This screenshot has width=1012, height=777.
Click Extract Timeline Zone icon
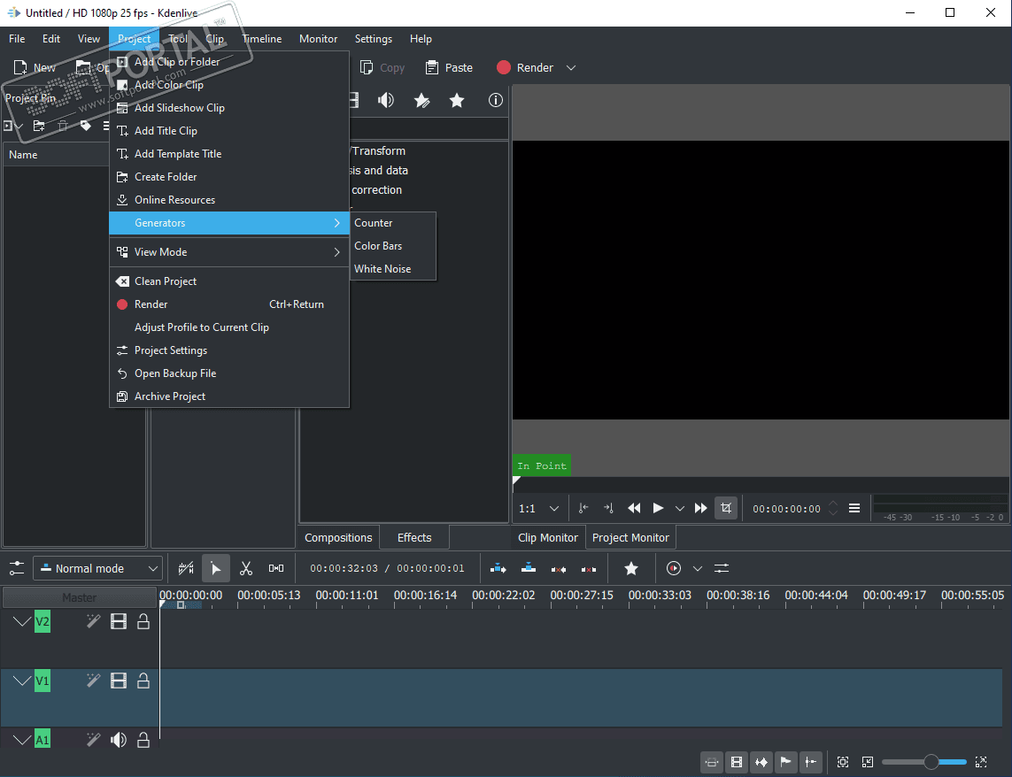pos(559,568)
